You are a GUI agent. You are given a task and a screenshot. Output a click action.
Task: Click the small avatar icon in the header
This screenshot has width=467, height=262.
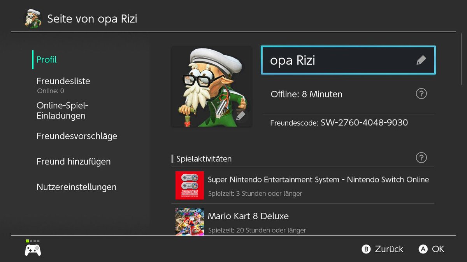(x=33, y=18)
